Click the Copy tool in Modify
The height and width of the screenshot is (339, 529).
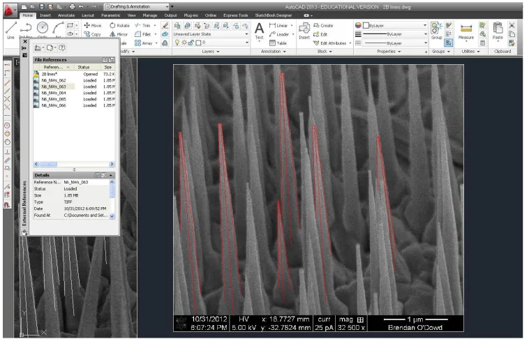[x=92, y=34]
